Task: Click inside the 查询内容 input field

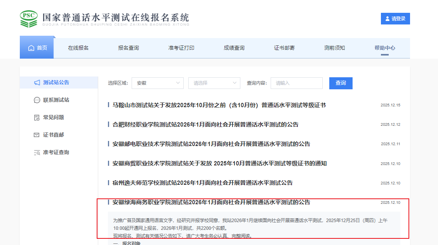Action: [x=296, y=83]
